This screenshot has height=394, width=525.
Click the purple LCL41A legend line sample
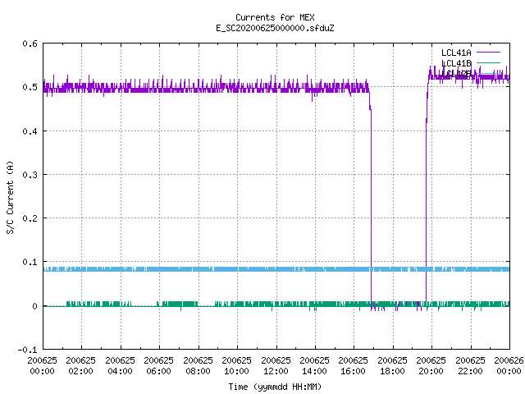488,53
